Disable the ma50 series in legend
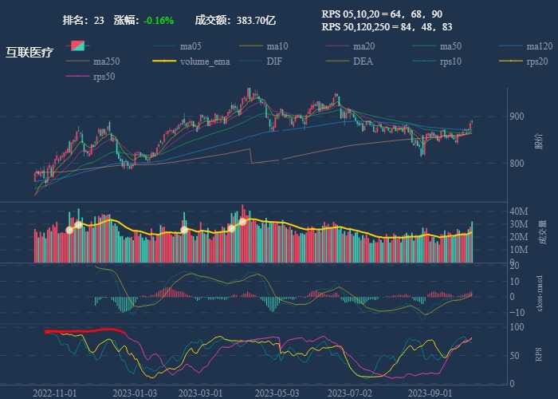558x399 pixels. 435,46
